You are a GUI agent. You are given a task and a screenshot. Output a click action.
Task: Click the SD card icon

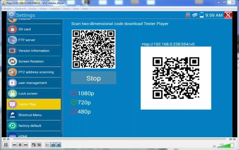pyautogui.click(x=12, y=29)
